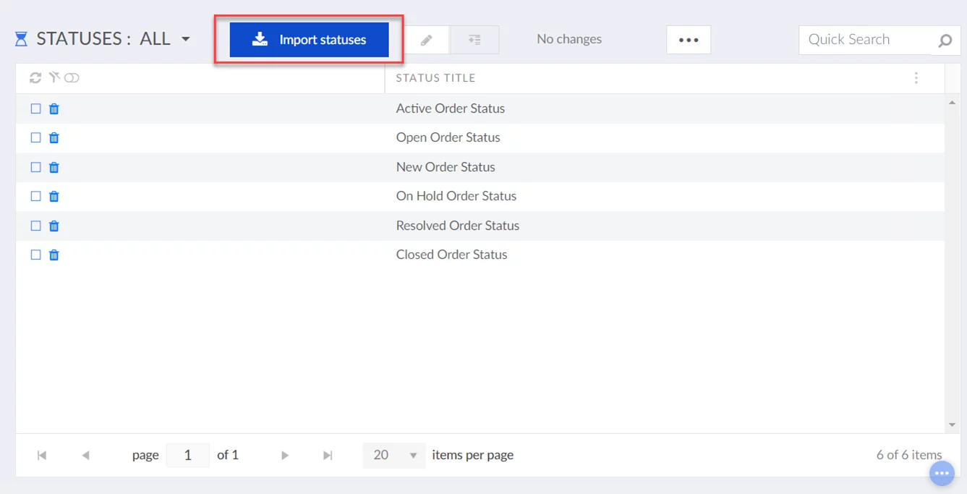Open the floating chat bubble icon
This screenshot has height=494, width=967.
pos(941,474)
